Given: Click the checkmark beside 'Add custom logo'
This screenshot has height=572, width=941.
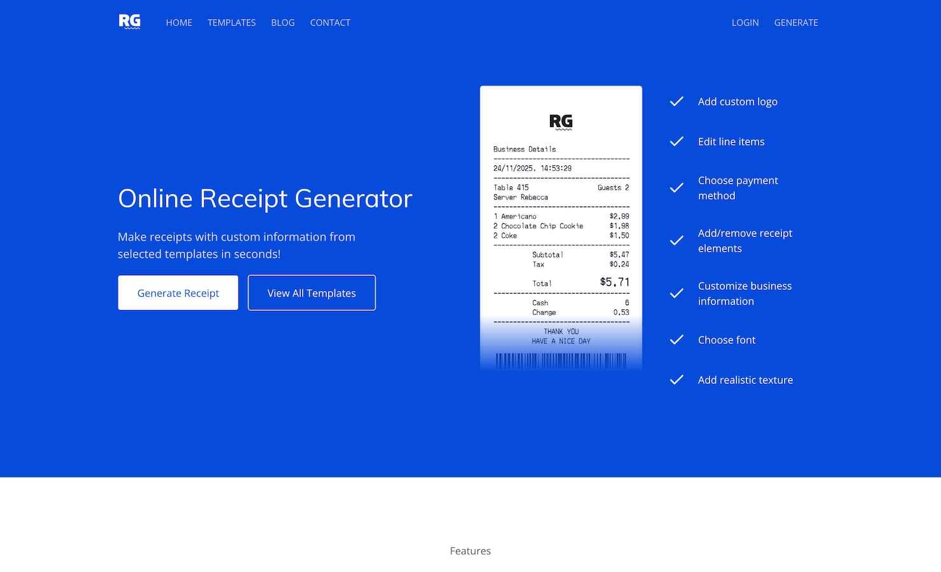Looking at the screenshot, I should [x=677, y=101].
